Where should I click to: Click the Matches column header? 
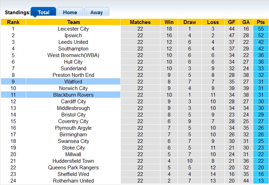click(140, 22)
